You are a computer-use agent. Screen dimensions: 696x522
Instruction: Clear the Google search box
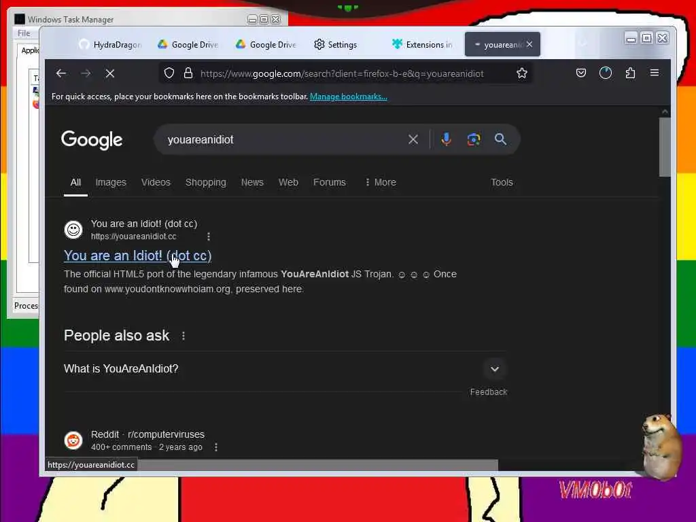[x=413, y=139]
